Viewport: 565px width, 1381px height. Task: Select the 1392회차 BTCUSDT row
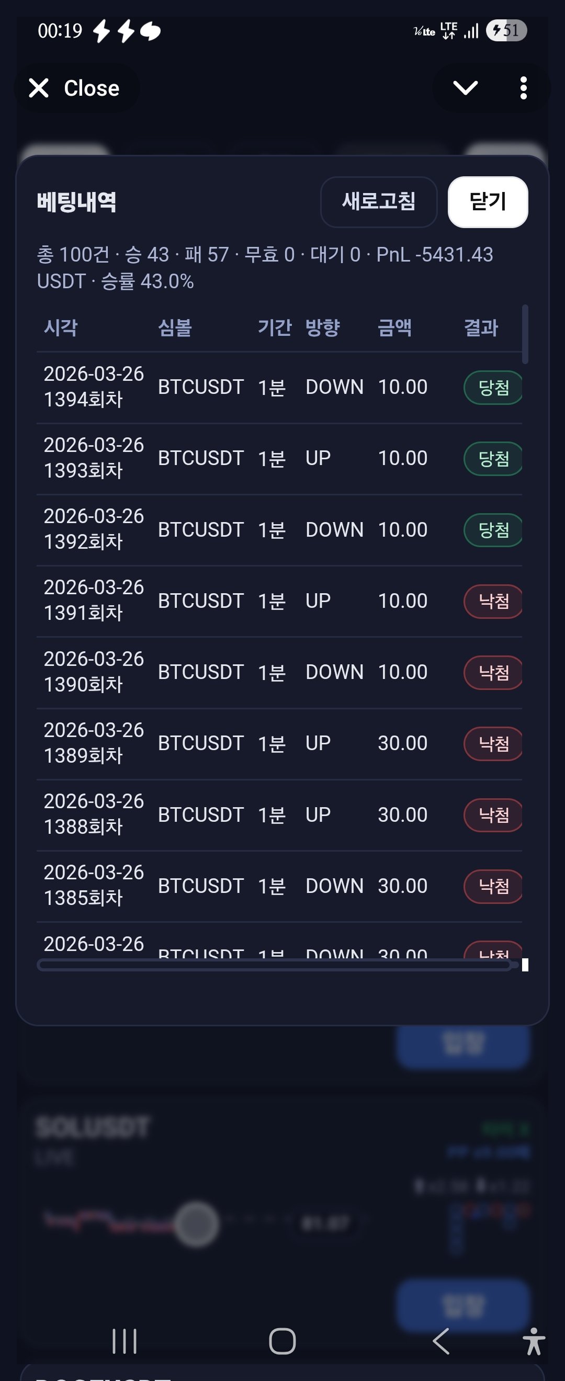point(279,530)
